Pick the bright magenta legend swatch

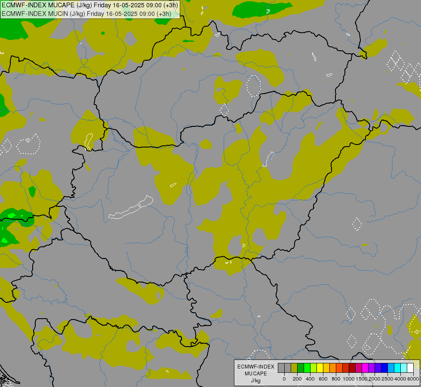pos(366,368)
